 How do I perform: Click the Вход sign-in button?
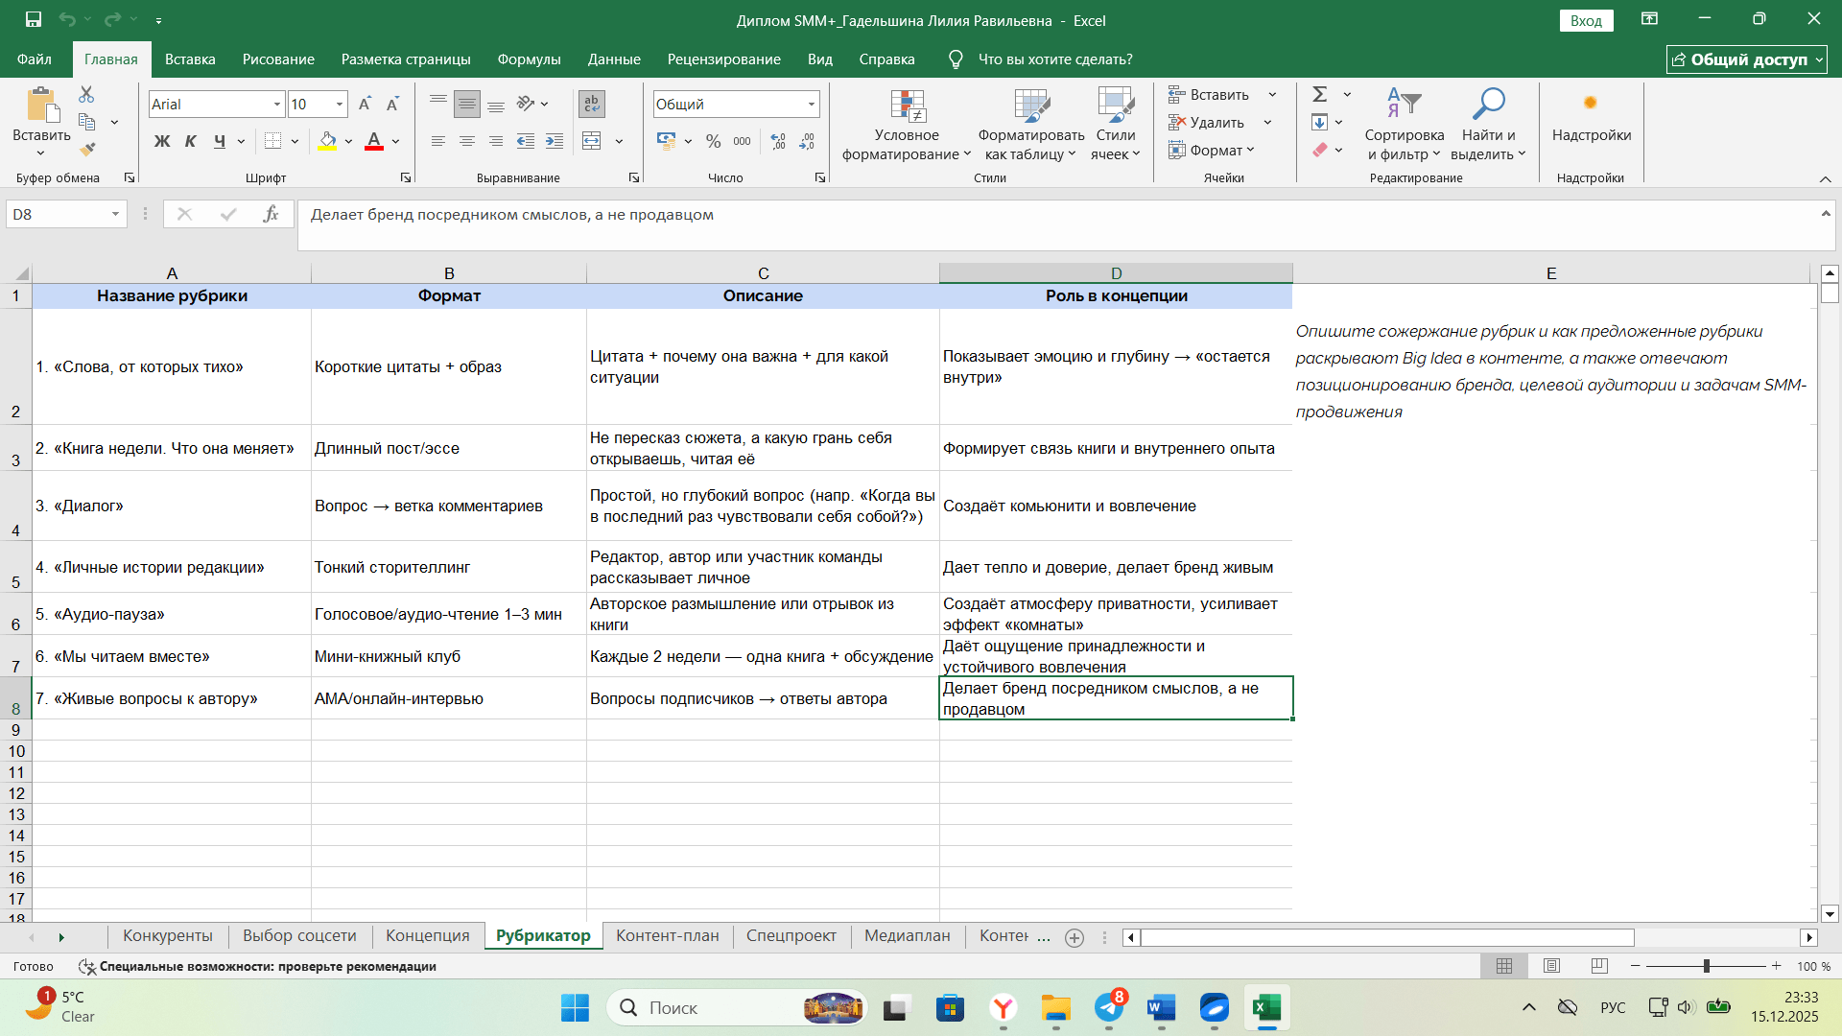pyautogui.click(x=1586, y=20)
